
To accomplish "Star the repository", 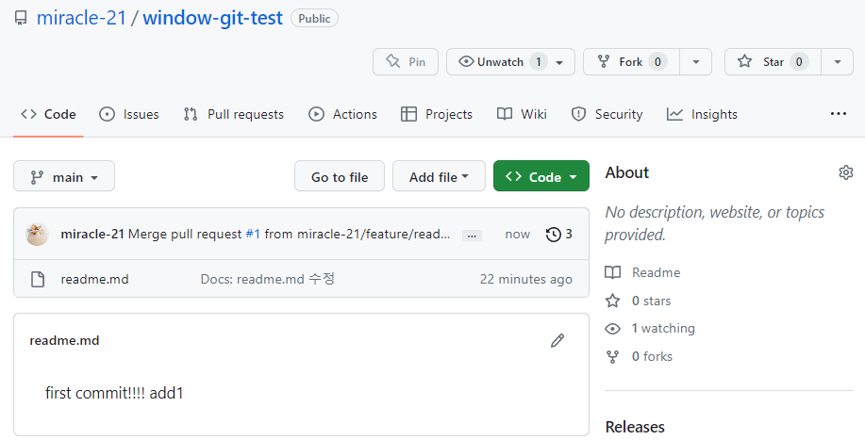I will (773, 61).
